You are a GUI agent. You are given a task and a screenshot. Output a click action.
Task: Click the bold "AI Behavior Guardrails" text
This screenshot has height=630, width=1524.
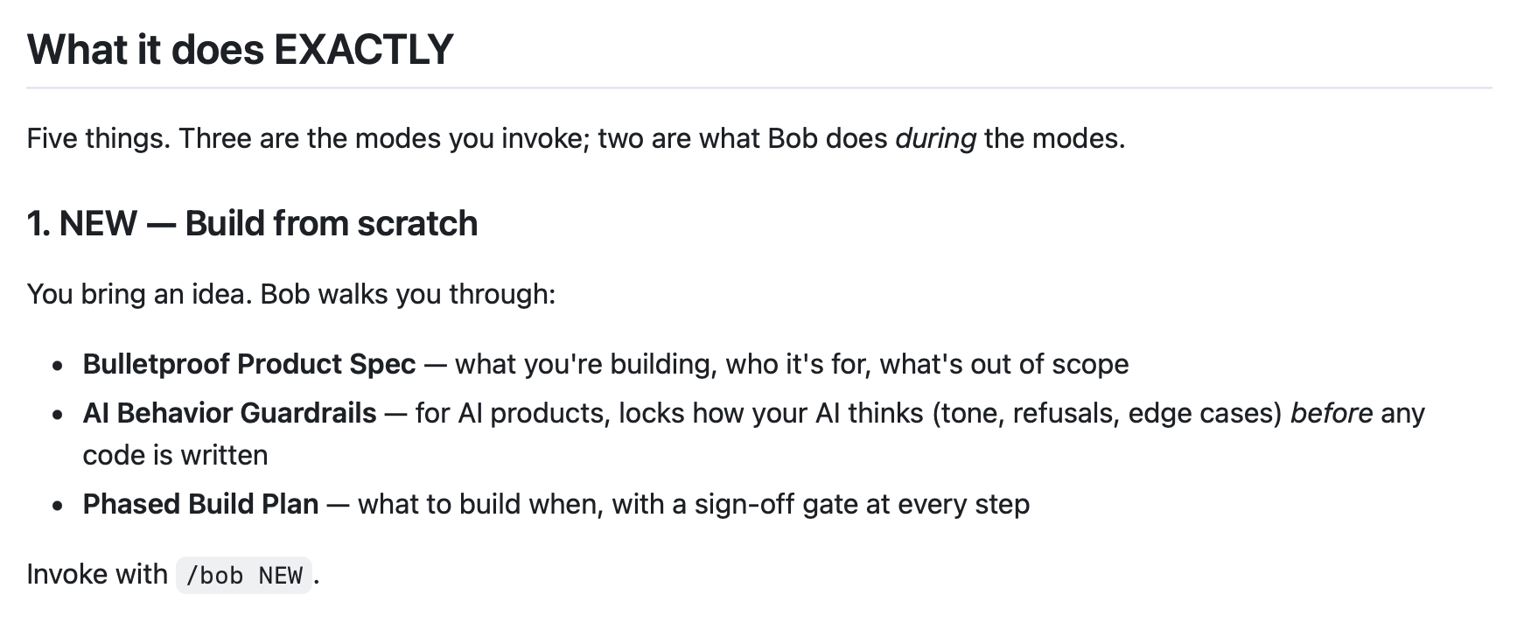(x=229, y=413)
